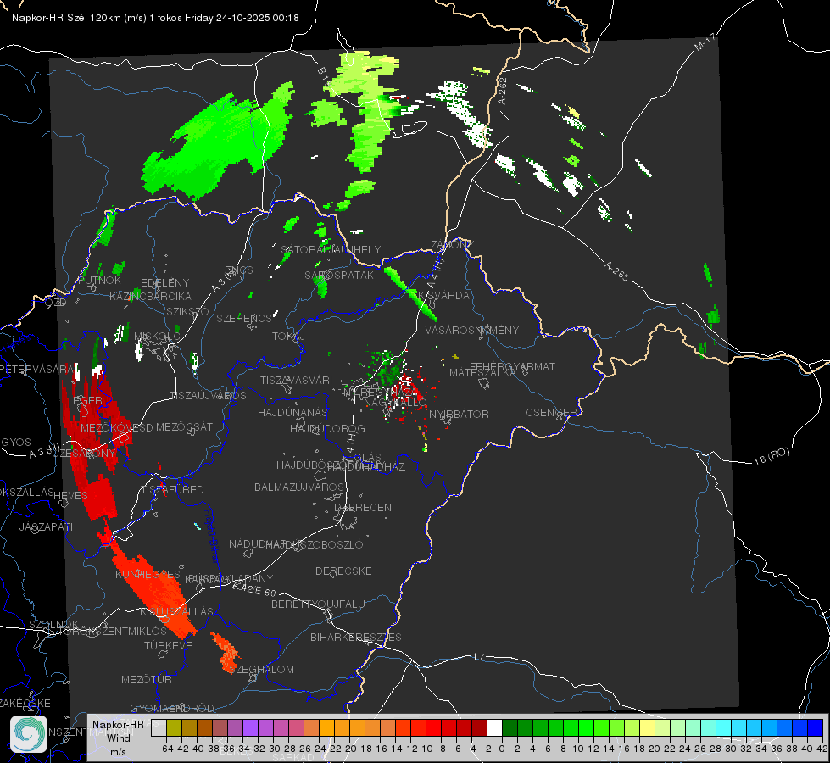Click the radar title with date 24-10-2025

pos(155,18)
